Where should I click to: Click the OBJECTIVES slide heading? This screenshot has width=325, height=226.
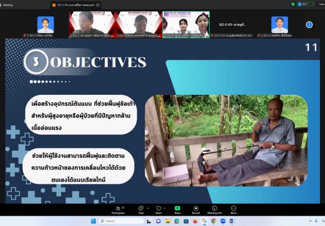tap(98, 62)
